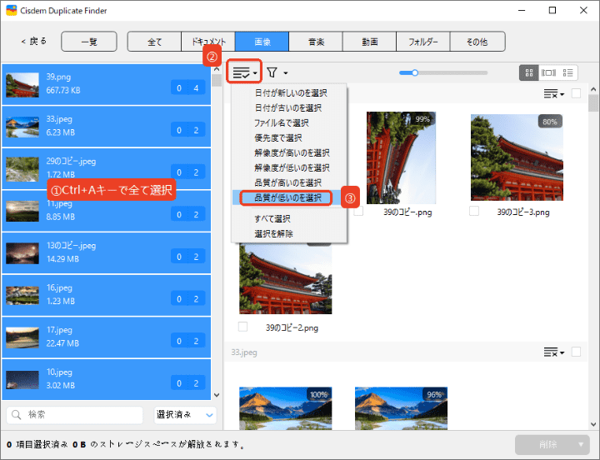Switch to the 画像 tab
Screen dimensions: 600x460
click(x=262, y=42)
